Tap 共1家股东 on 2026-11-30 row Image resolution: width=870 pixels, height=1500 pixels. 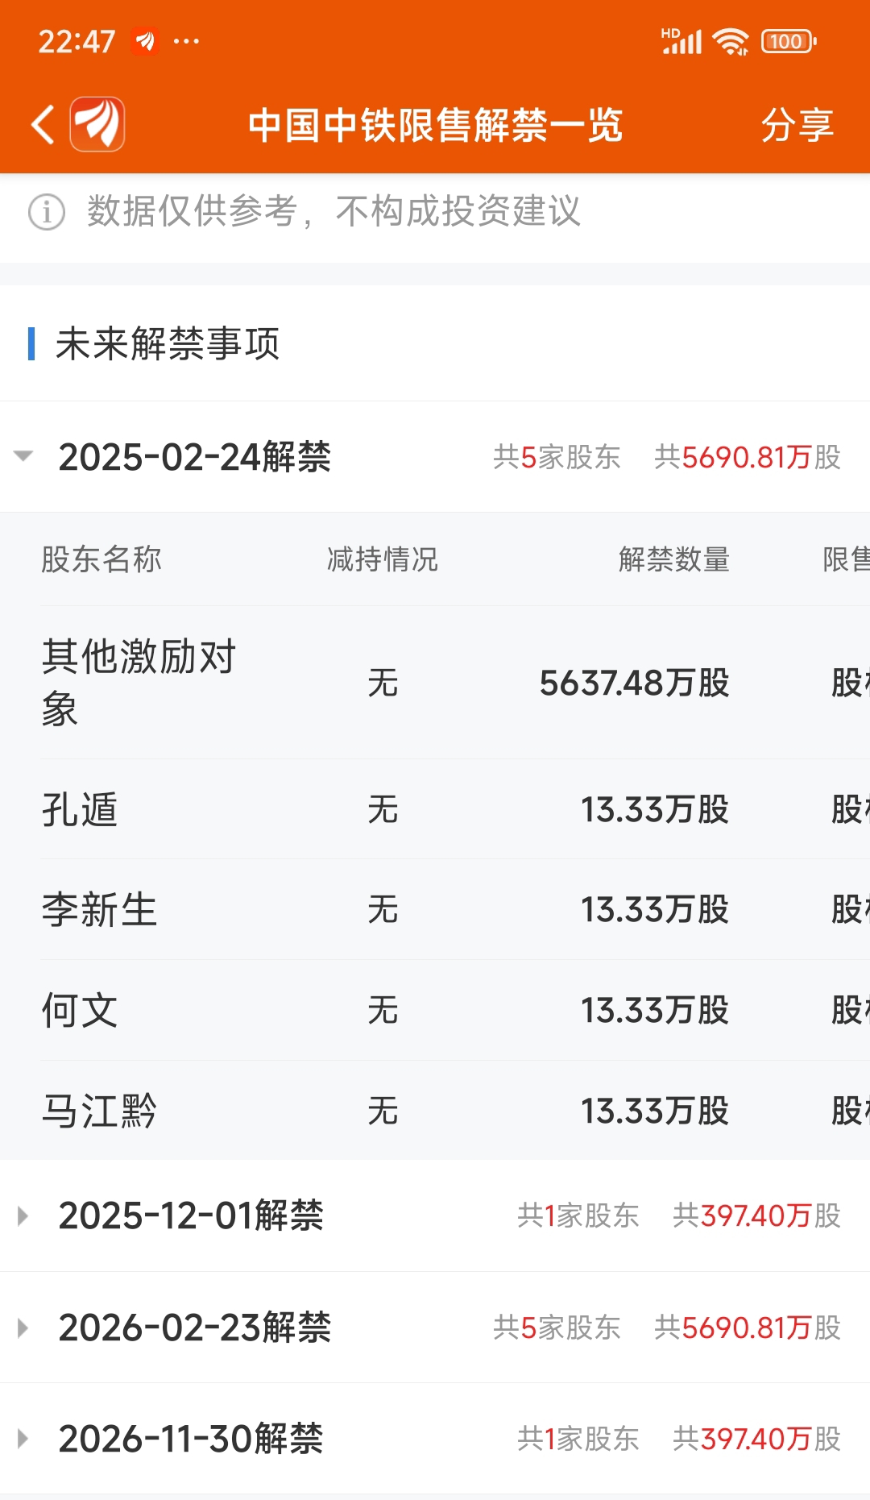[x=578, y=1438]
